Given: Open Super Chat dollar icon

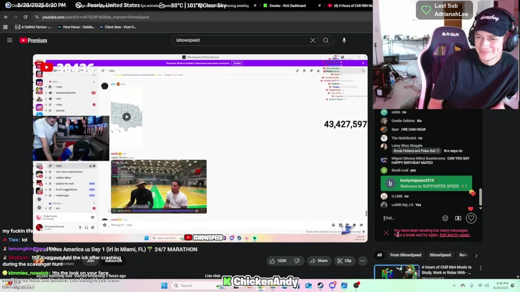Looking at the screenshot, I should (458, 218).
